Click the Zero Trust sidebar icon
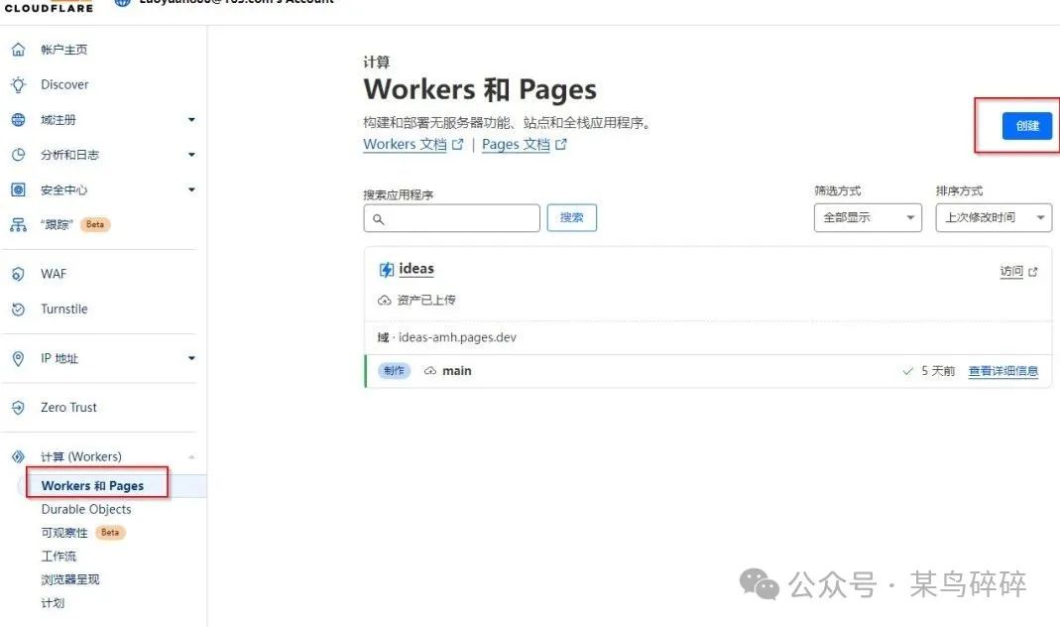 (18, 408)
